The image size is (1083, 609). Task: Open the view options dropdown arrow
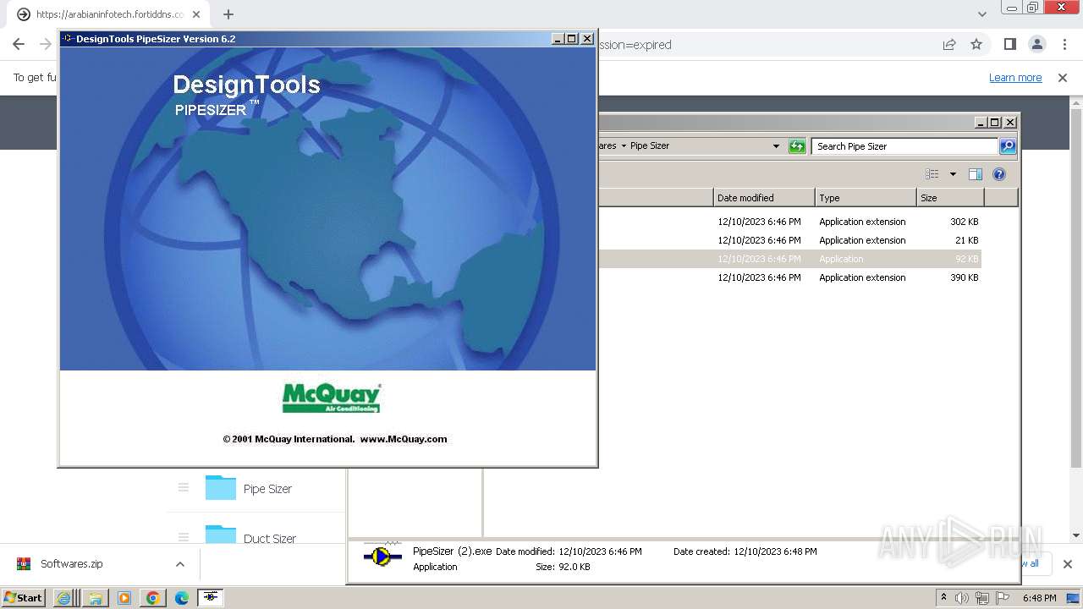tap(953, 174)
